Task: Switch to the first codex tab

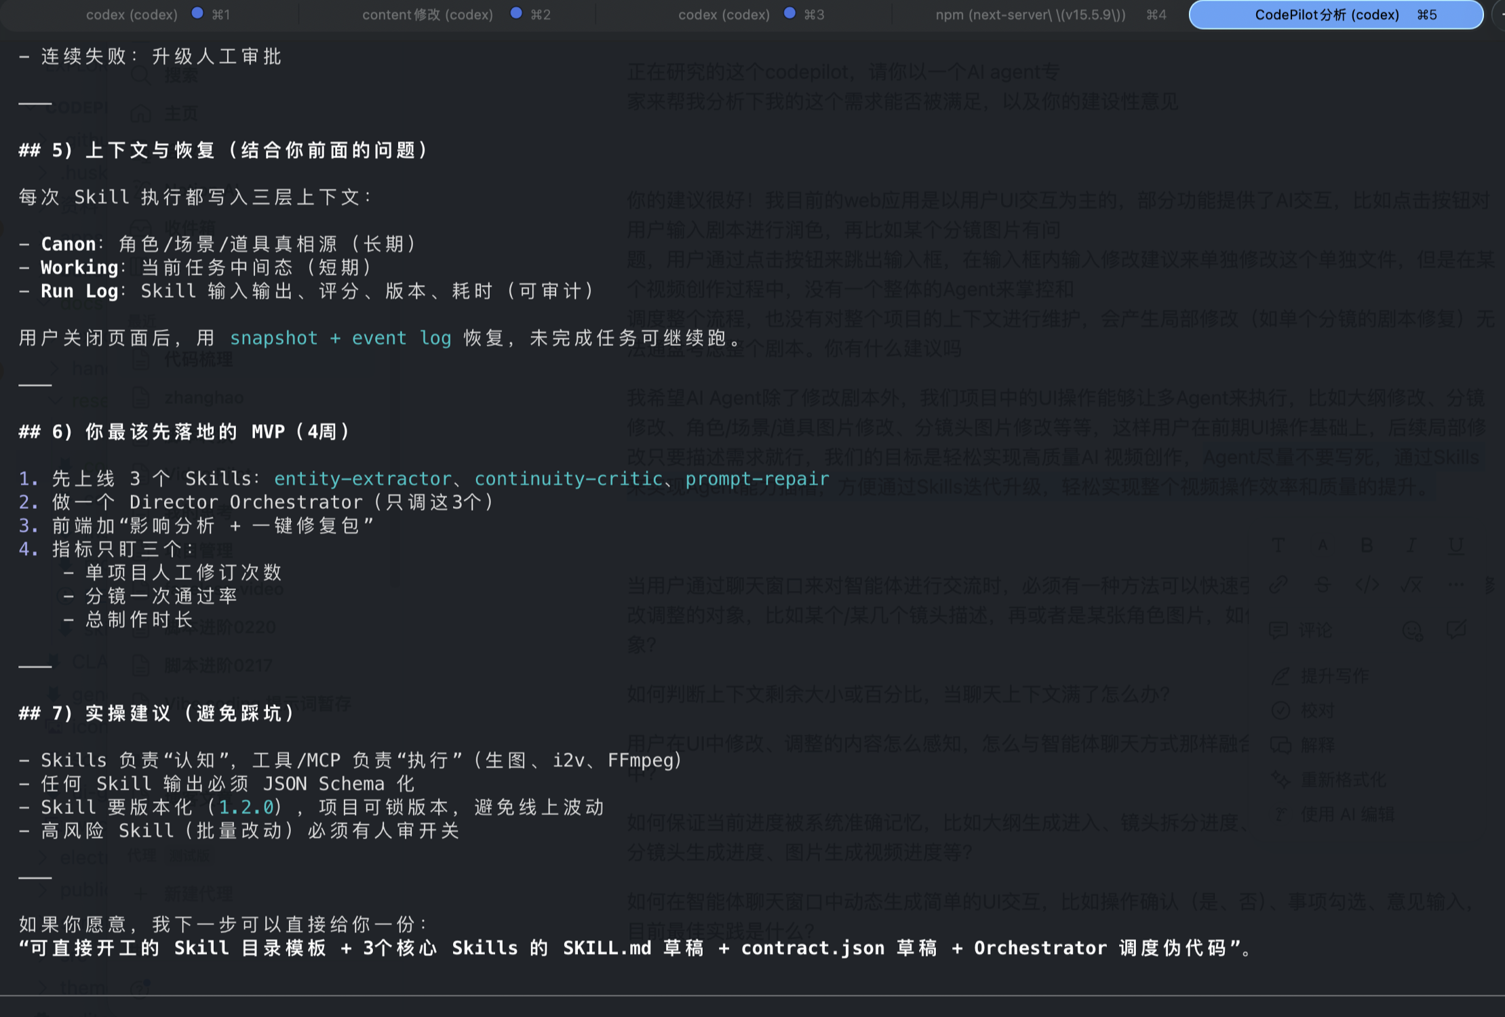Action: 132,14
